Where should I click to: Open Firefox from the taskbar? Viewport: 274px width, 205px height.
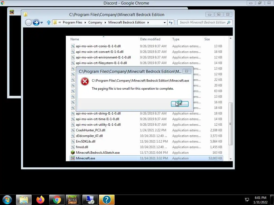click(x=40, y=200)
